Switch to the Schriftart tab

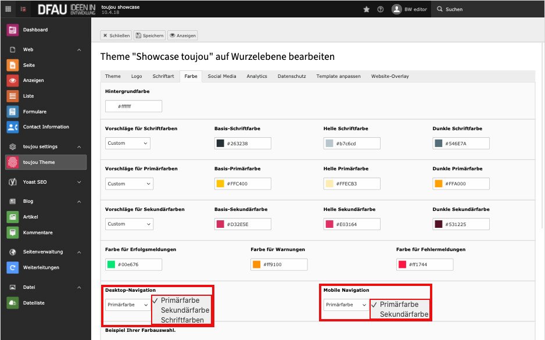tap(163, 76)
